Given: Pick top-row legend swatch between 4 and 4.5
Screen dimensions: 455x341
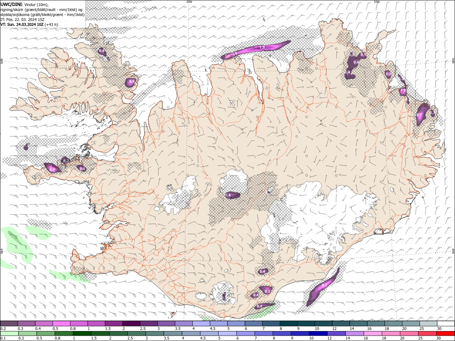Looking at the screenshot, I should [201, 324].
